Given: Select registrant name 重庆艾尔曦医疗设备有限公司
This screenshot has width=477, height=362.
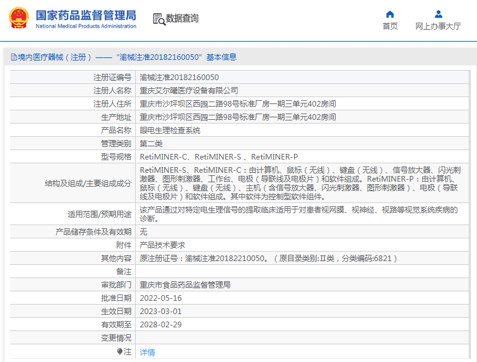Looking at the screenshot, I should tap(189, 91).
